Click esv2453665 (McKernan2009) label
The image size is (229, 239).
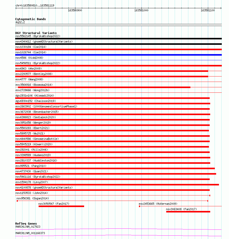pyautogui.click(x=158, y=204)
